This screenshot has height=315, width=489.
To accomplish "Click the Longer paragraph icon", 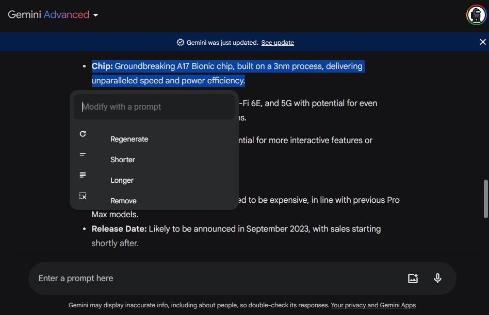I will click(x=83, y=175).
